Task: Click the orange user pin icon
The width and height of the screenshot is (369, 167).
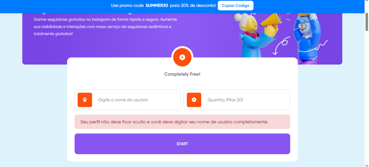Action: pyautogui.click(x=85, y=100)
